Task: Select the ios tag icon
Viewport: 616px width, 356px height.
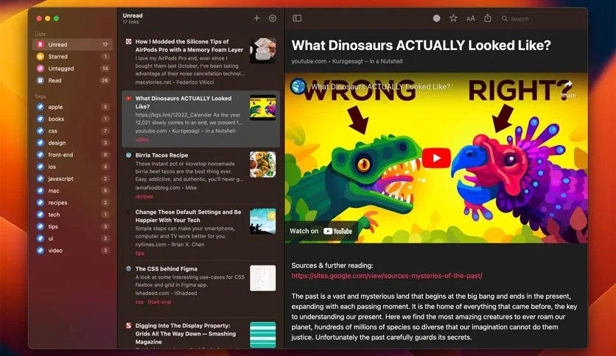Action: [x=40, y=167]
